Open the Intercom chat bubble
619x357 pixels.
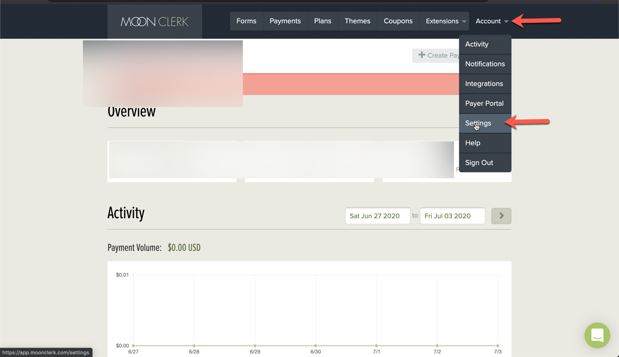[597, 335]
